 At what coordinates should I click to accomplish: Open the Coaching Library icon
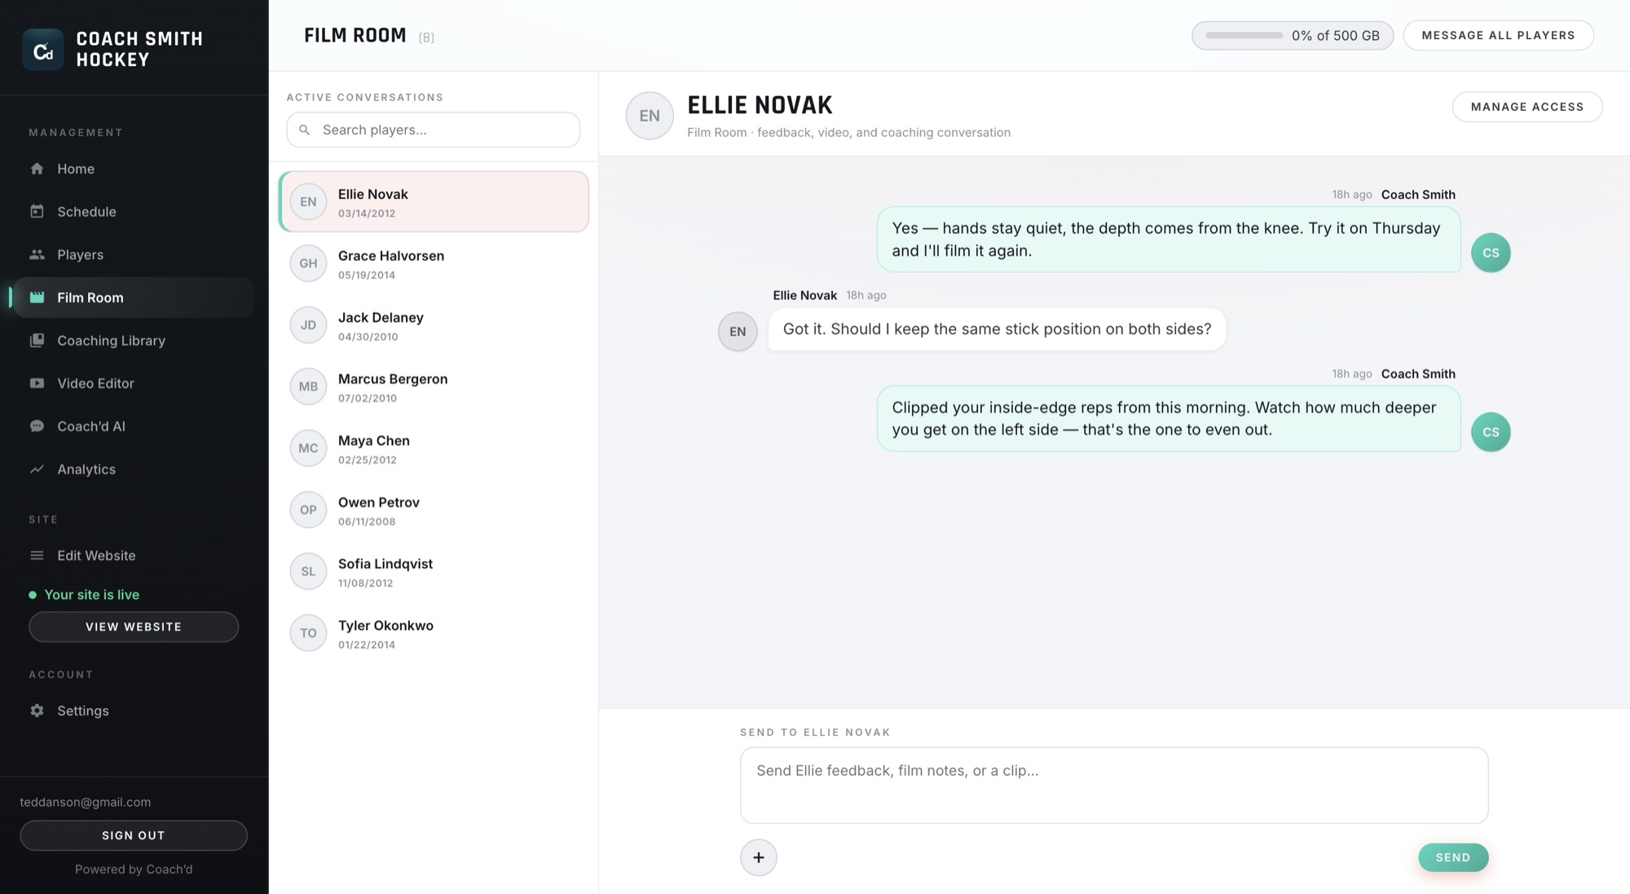click(37, 341)
